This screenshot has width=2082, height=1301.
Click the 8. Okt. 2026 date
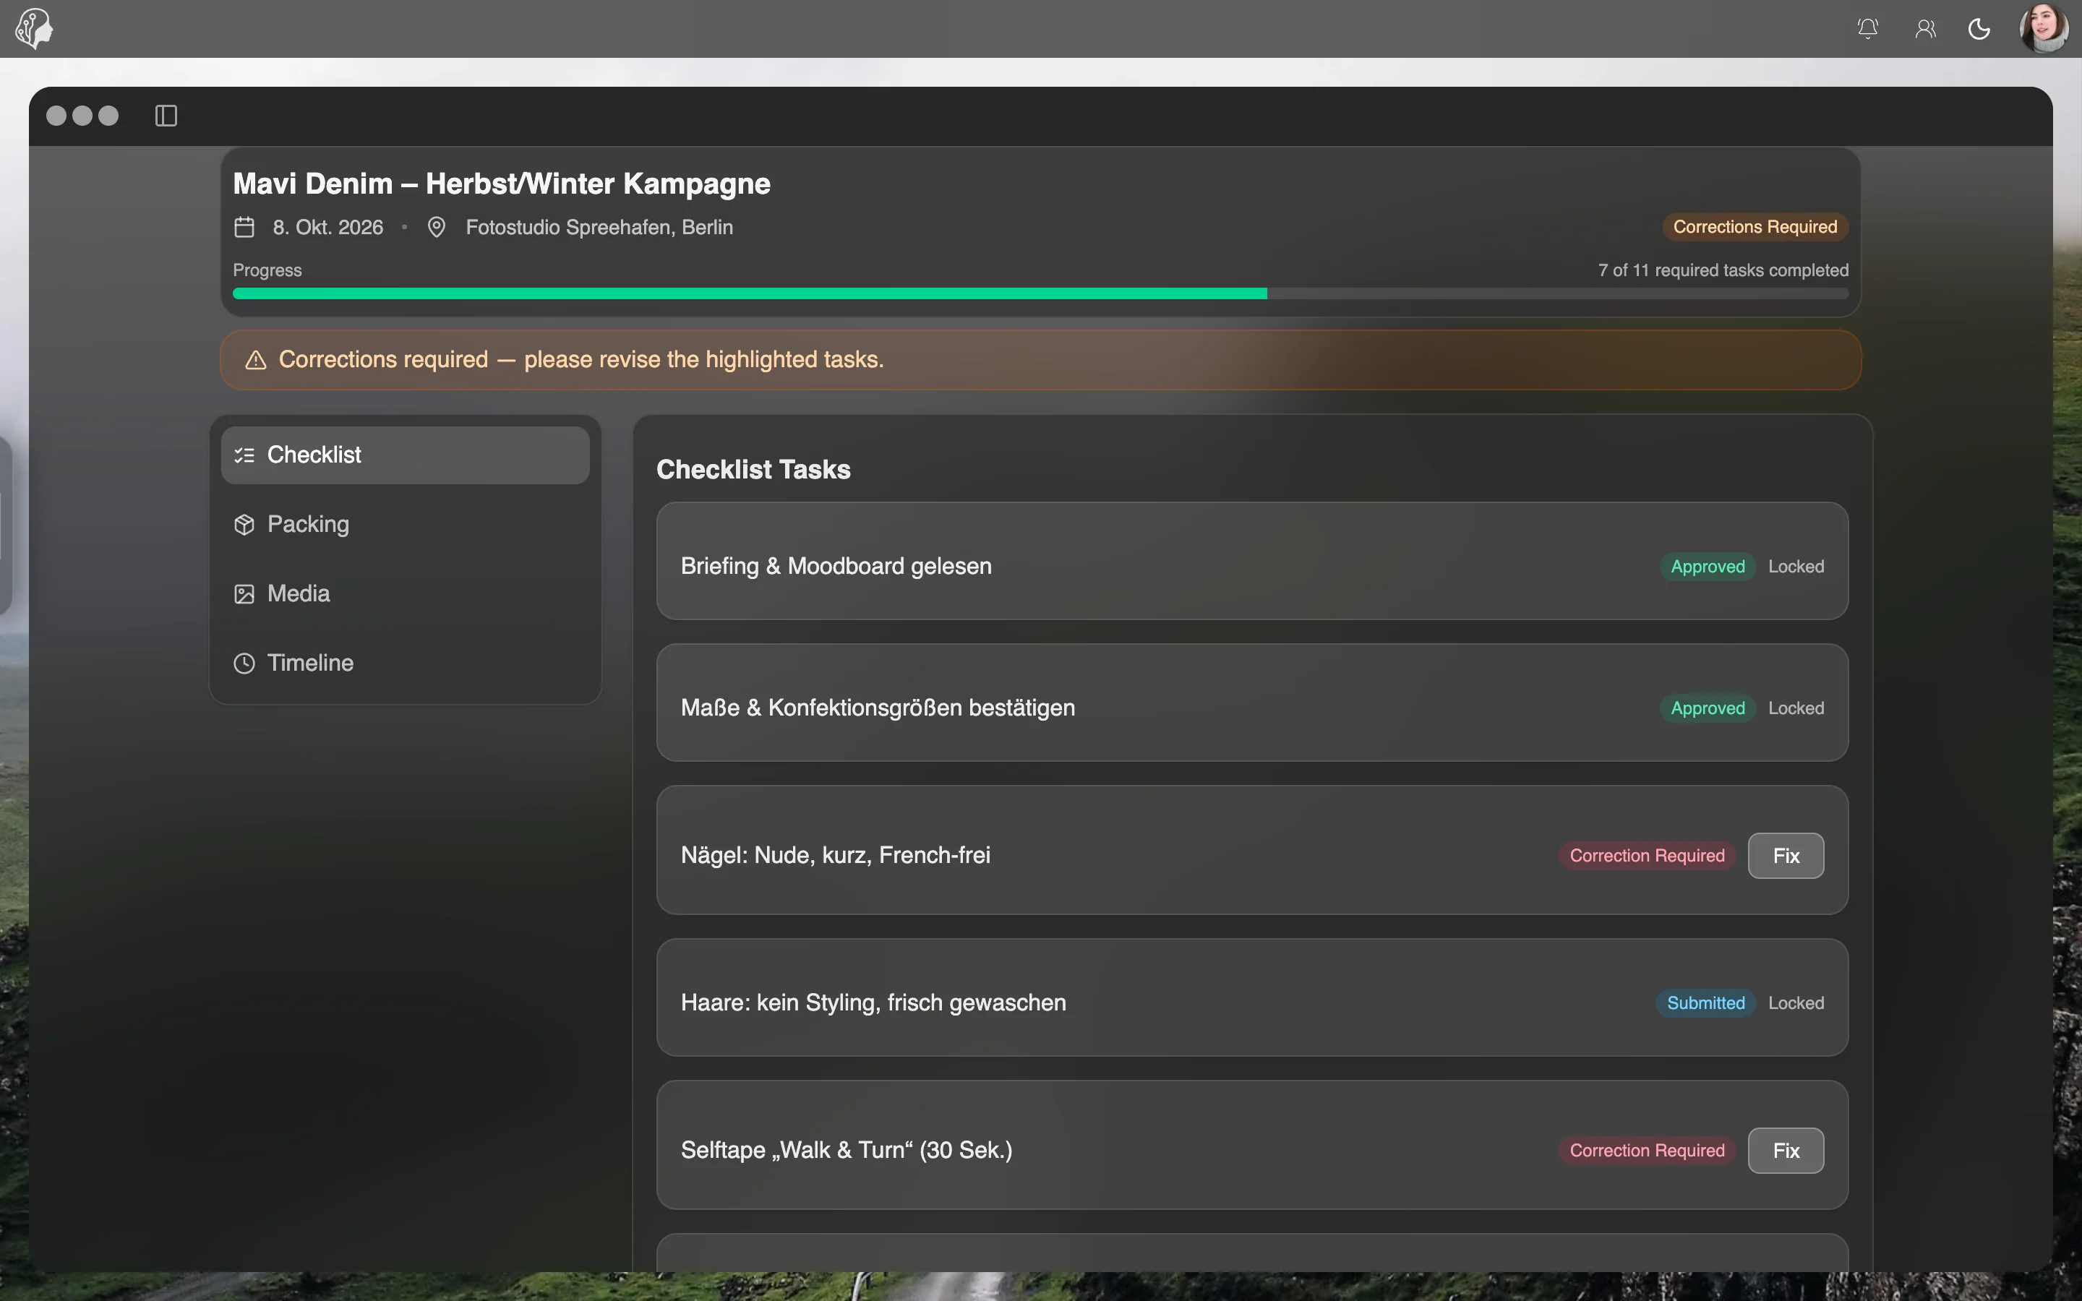tap(327, 227)
